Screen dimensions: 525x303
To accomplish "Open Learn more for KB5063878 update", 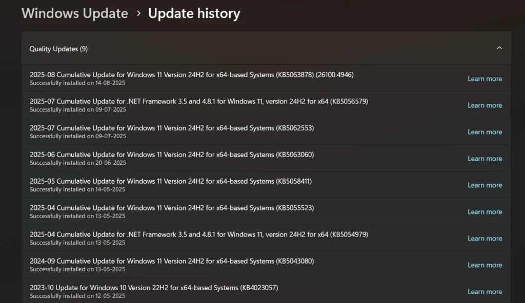I will tap(484, 79).
